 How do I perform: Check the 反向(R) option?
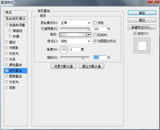[x=95, y=35]
